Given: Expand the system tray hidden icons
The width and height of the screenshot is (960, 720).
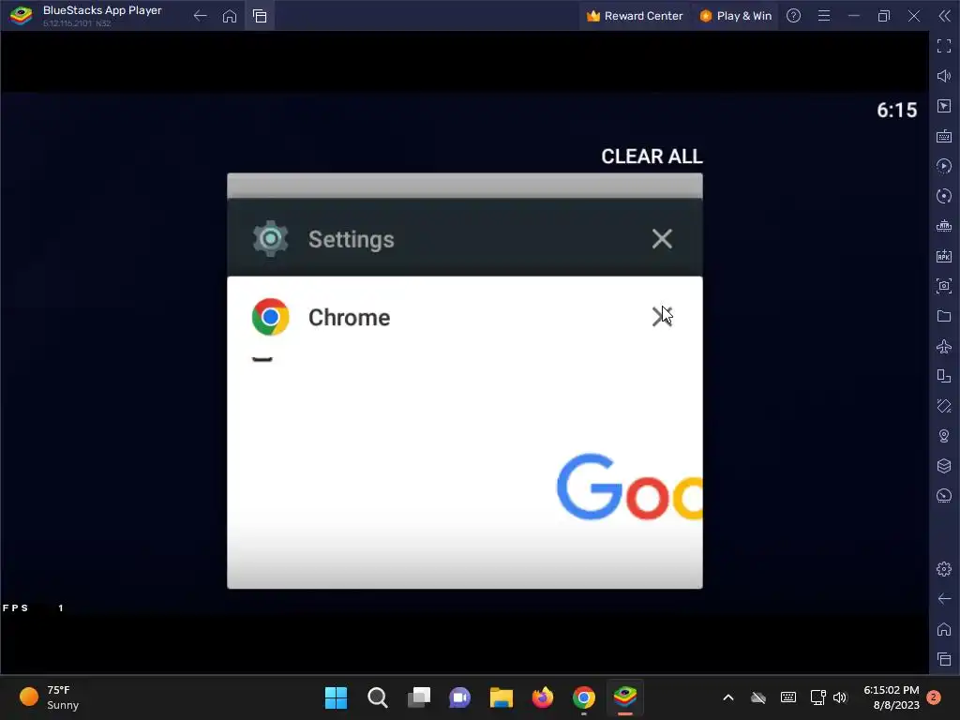Looking at the screenshot, I should click(727, 697).
